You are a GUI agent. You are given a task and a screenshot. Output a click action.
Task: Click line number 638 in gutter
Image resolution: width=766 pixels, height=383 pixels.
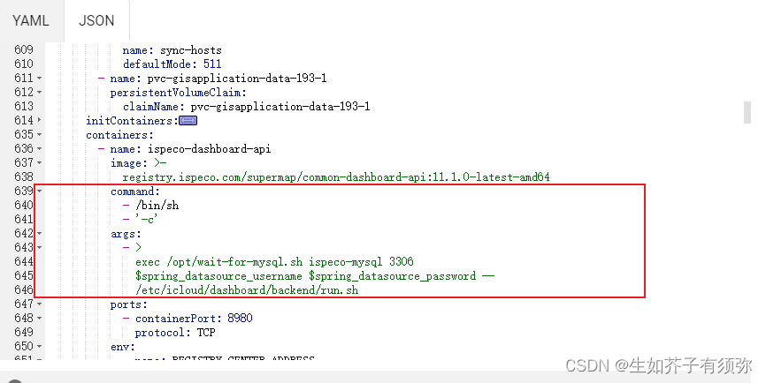(24, 176)
